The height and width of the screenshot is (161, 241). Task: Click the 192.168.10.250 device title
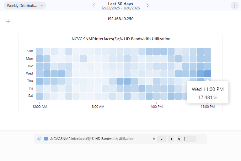coord(120,19)
